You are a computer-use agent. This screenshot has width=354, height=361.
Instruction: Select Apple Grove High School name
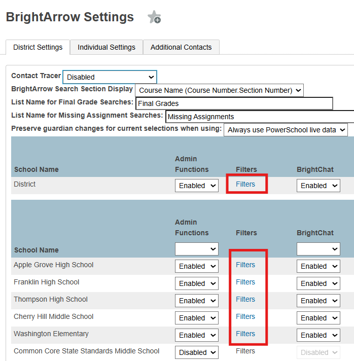pos(53,265)
